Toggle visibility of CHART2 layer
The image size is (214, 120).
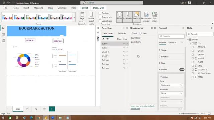[124, 52]
